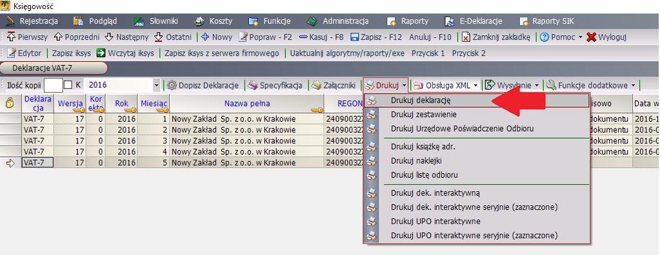Click Przycisk 1
Image resolution: width=660 pixels, height=255 pixels.
tap(428, 54)
